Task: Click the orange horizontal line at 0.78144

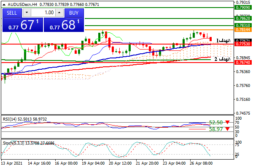Action: coord(159,30)
